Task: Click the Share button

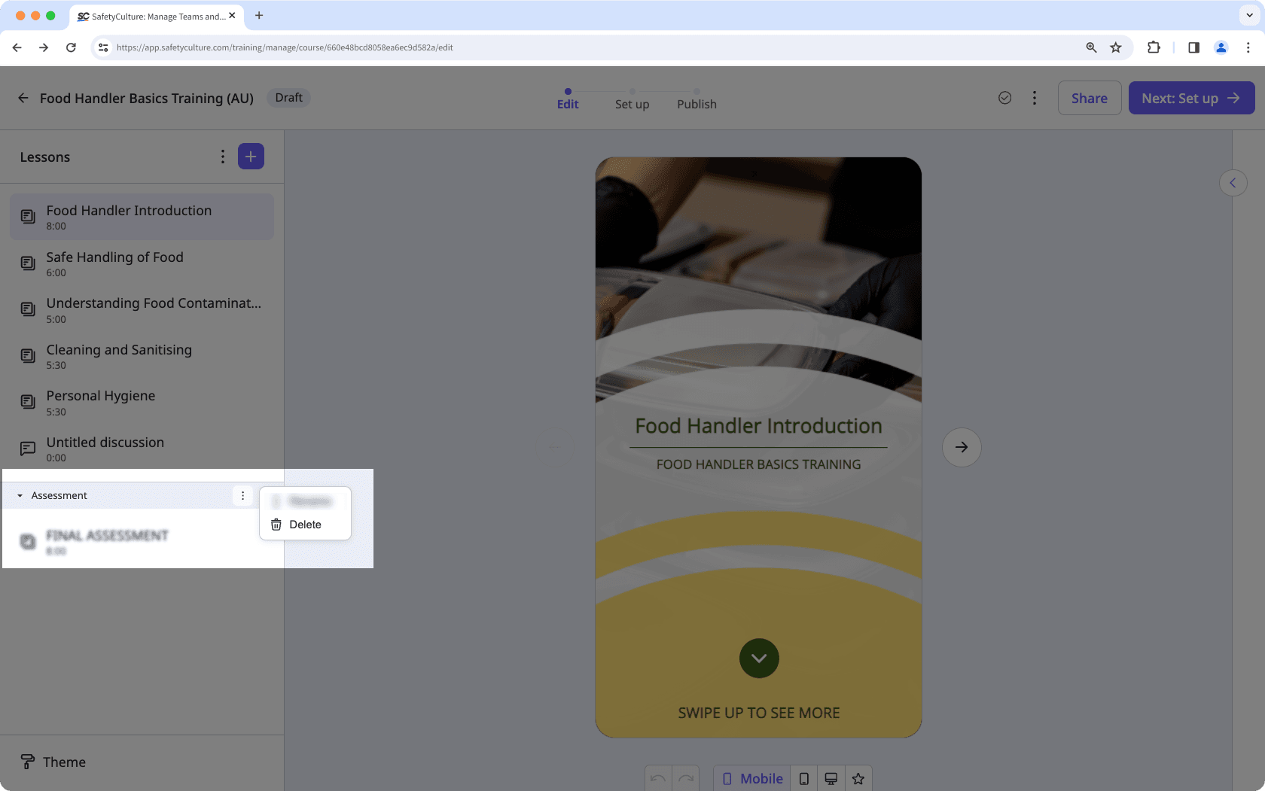Action: pos(1089,98)
